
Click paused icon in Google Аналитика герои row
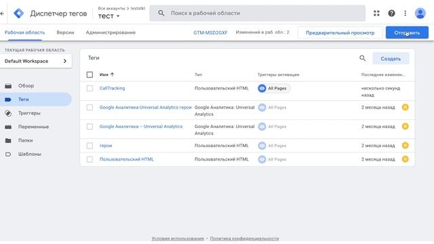(x=406, y=107)
